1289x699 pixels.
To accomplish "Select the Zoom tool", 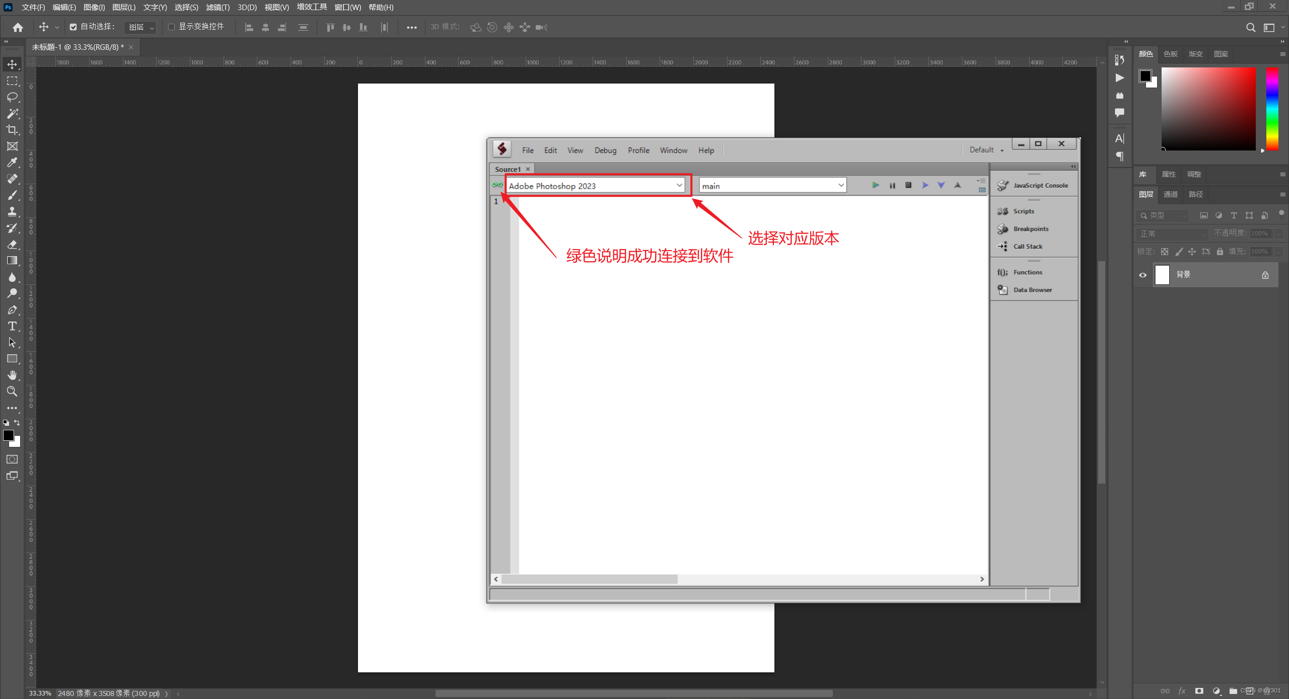I will pos(12,391).
